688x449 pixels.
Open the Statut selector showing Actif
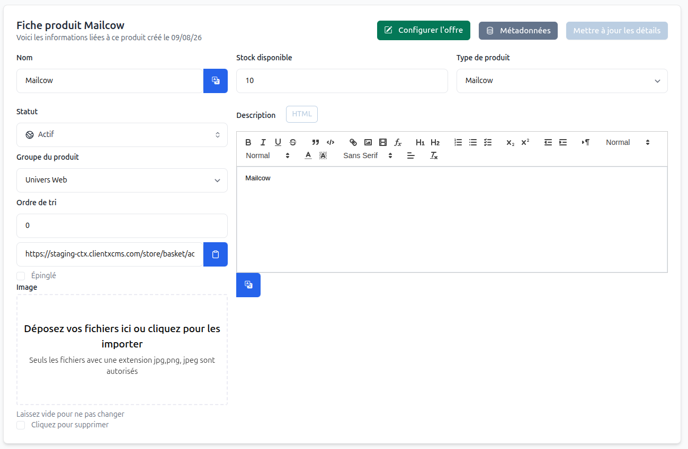pyautogui.click(x=122, y=135)
